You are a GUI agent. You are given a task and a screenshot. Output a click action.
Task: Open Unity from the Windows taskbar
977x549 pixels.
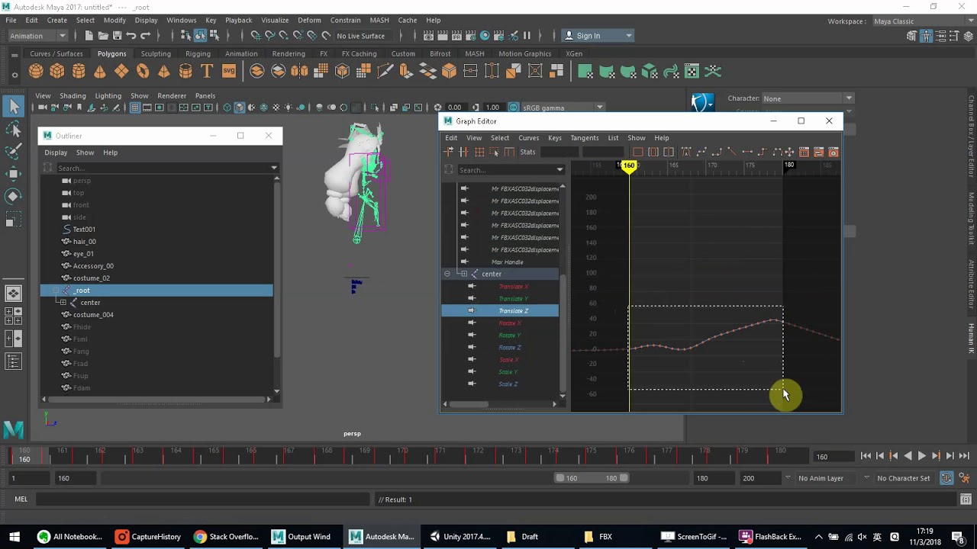click(x=459, y=537)
